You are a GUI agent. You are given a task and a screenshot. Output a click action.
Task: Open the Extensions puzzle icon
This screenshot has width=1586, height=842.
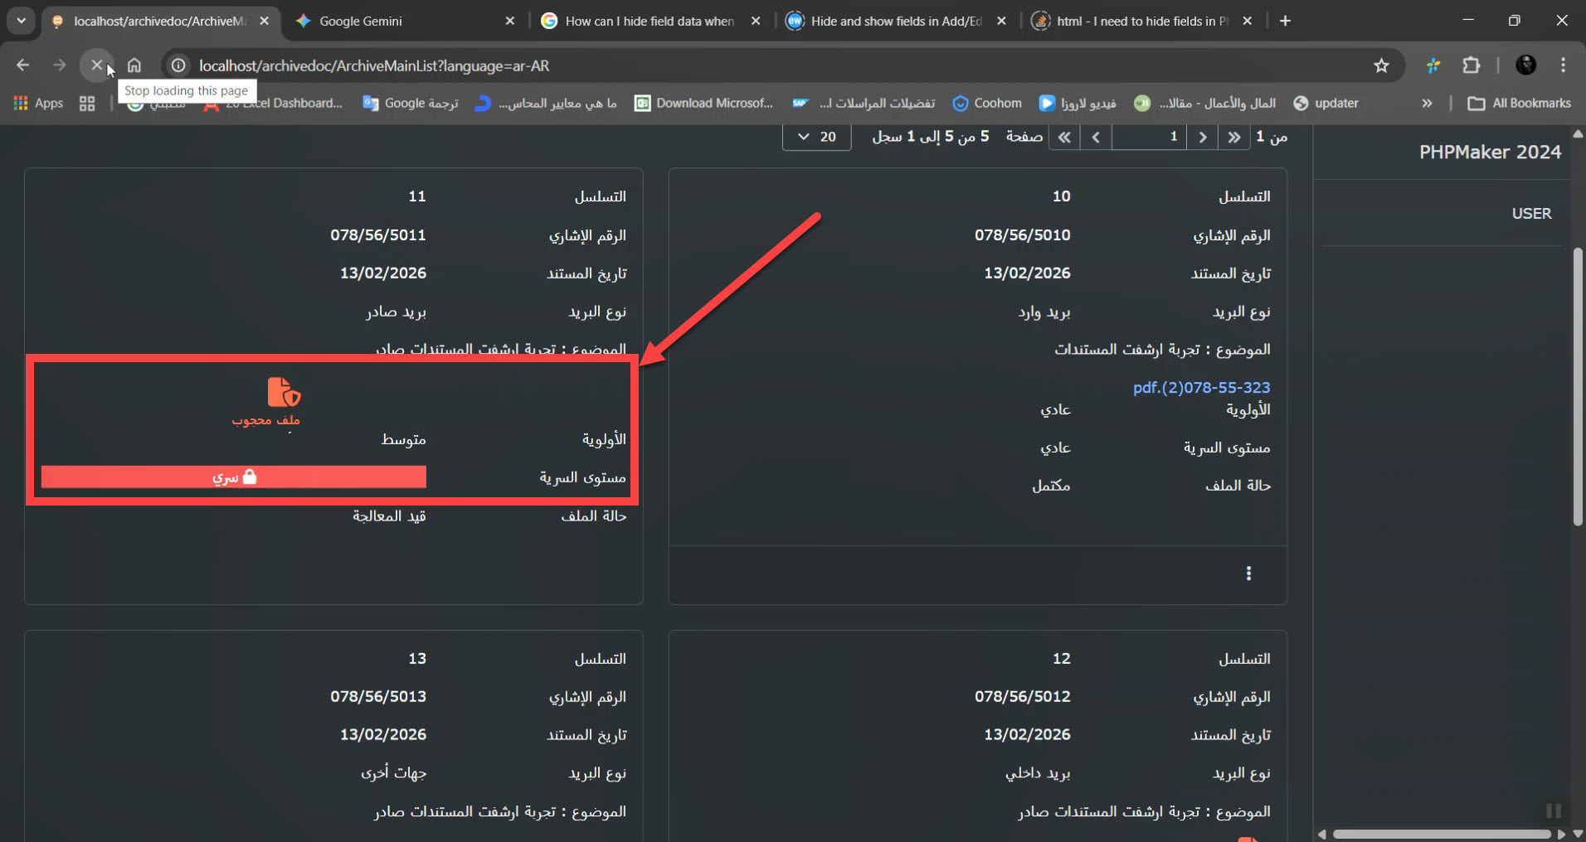[1471, 65]
